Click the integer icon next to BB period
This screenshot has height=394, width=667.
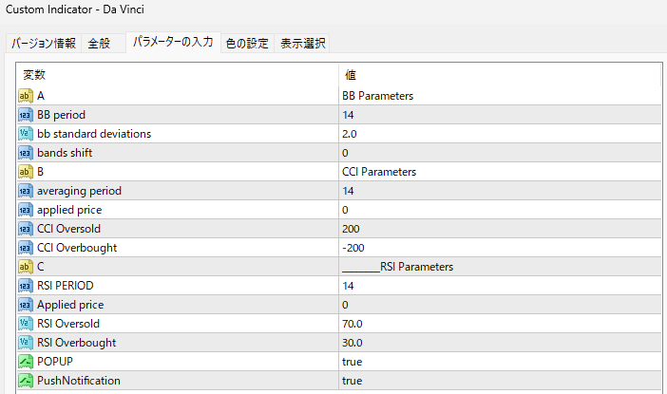(x=25, y=115)
